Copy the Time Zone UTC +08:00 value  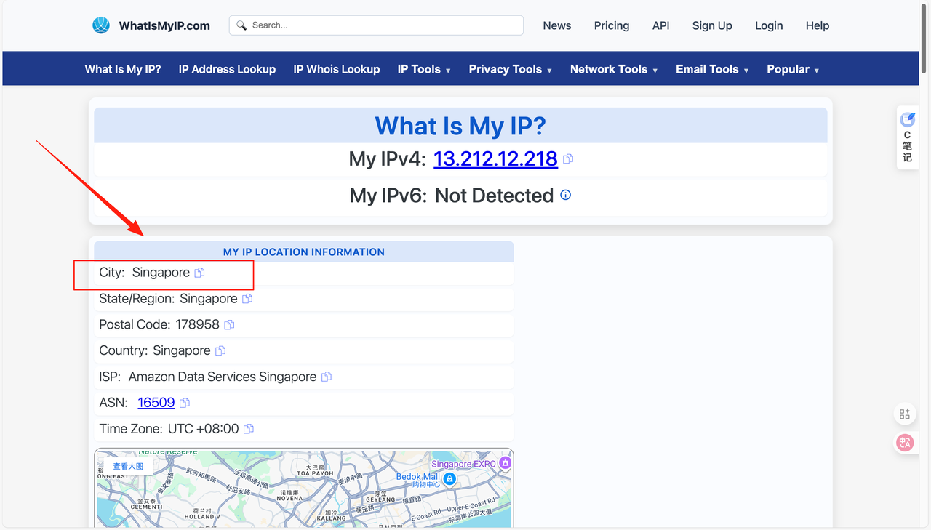249,429
